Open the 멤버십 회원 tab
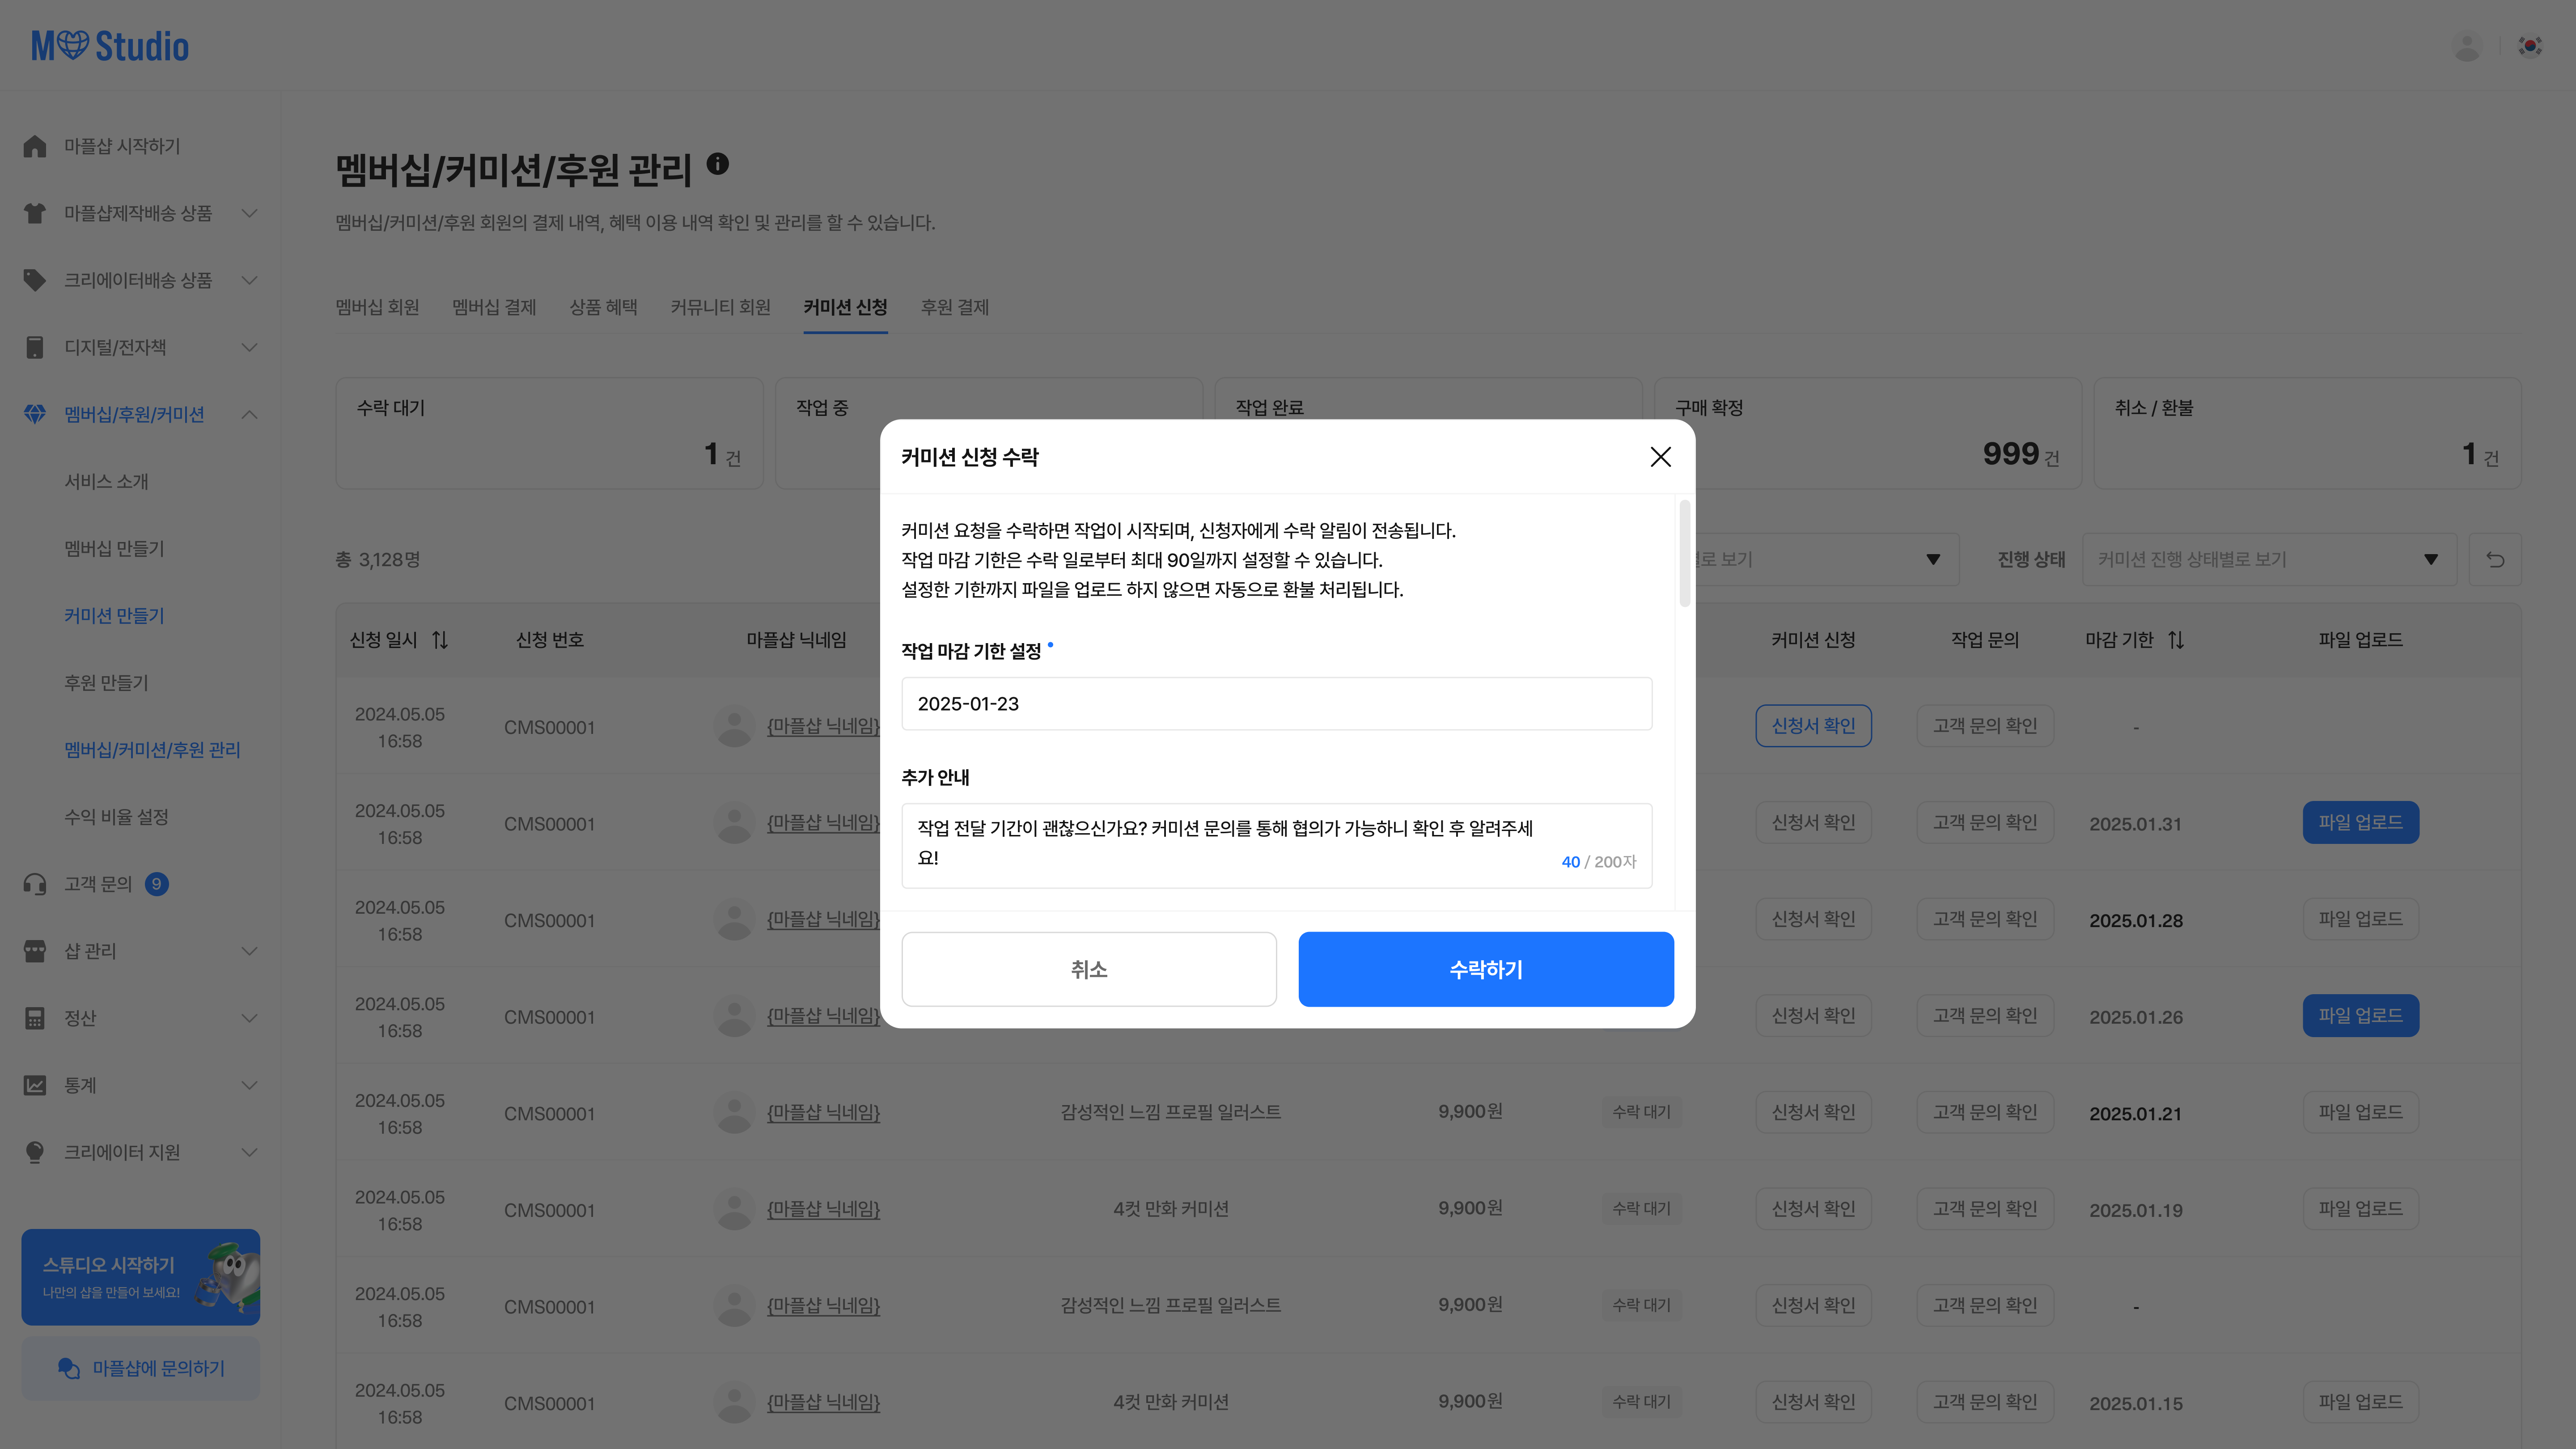The image size is (2576, 1449). coord(377,307)
